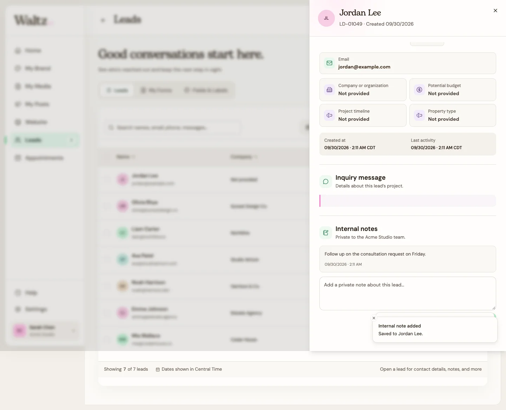Image resolution: width=506 pixels, height=410 pixels.
Task: Click the Internal notes pencil icon
Action: 326,233
